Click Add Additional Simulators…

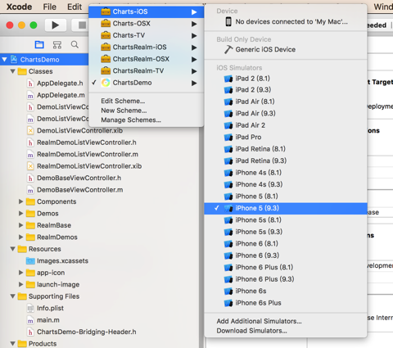coord(259,321)
